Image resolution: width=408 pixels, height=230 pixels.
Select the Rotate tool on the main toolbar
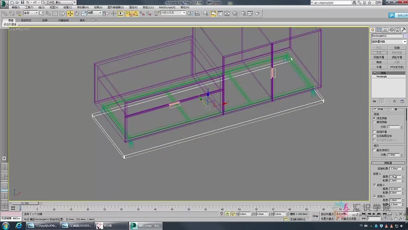pyautogui.click(x=77, y=14)
